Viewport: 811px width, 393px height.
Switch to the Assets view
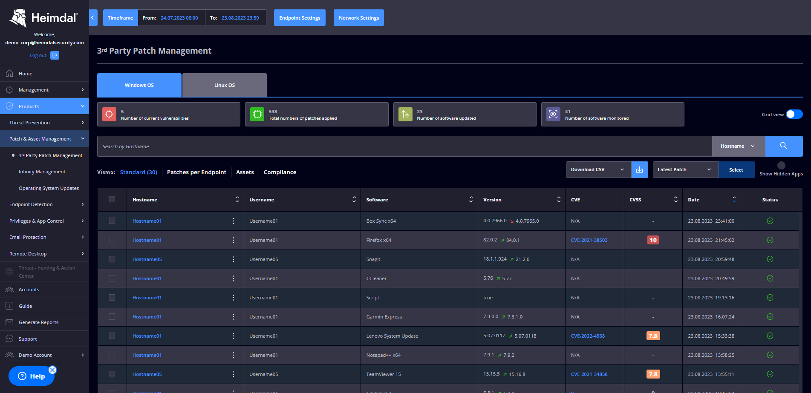click(x=245, y=172)
